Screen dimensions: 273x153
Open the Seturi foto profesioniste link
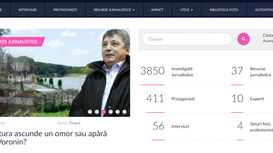(262, 127)
